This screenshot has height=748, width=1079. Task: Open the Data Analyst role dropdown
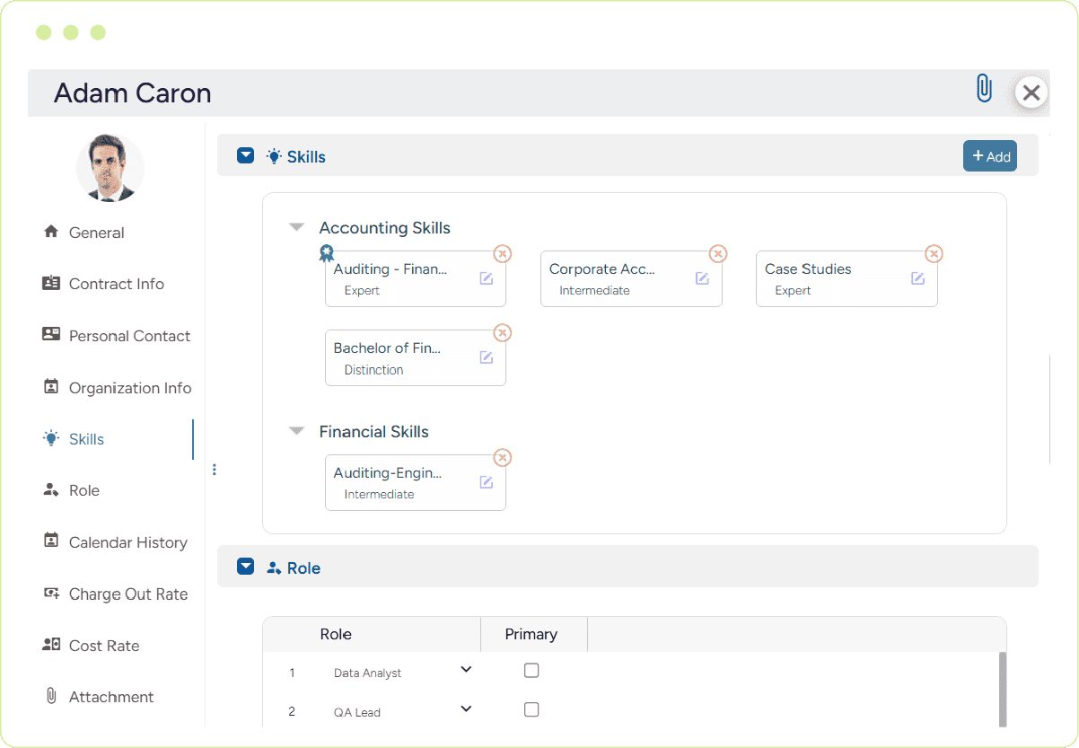[x=465, y=669]
